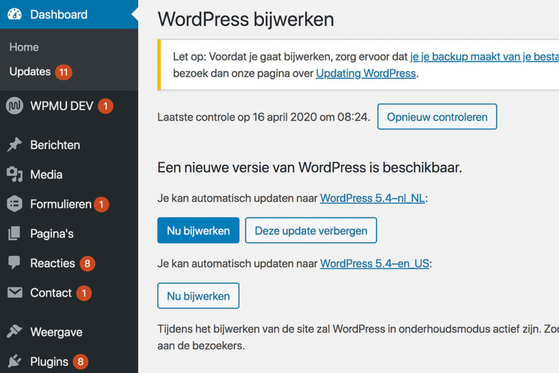The height and width of the screenshot is (373, 559).
Task: Click blue Nu bijwerken button for nl_NL
Action: tap(198, 231)
